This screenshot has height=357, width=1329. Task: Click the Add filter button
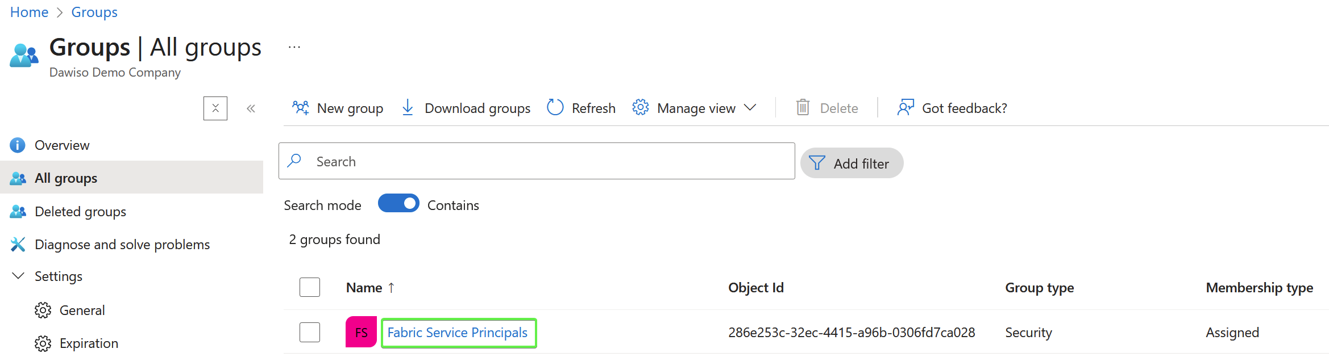pos(852,163)
